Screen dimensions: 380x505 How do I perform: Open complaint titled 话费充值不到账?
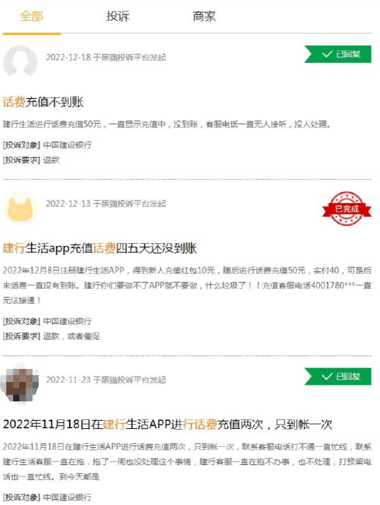coord(43,102)
